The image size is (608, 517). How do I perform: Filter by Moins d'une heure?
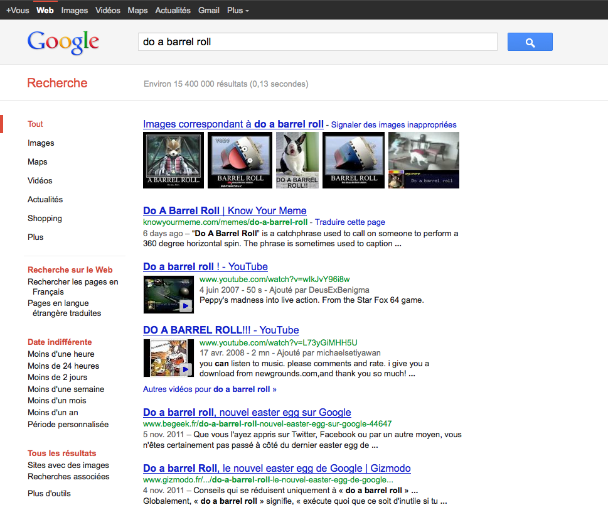pyautogui.click(x=61, y=354)
